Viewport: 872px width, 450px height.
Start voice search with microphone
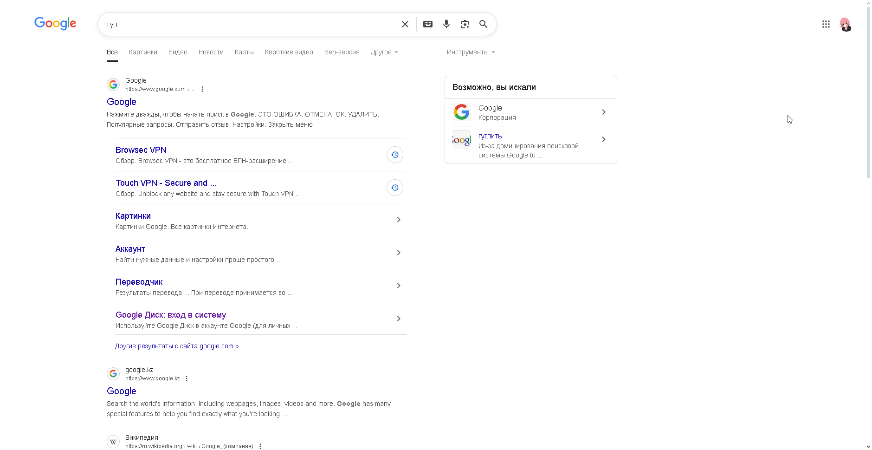point(446,24)
